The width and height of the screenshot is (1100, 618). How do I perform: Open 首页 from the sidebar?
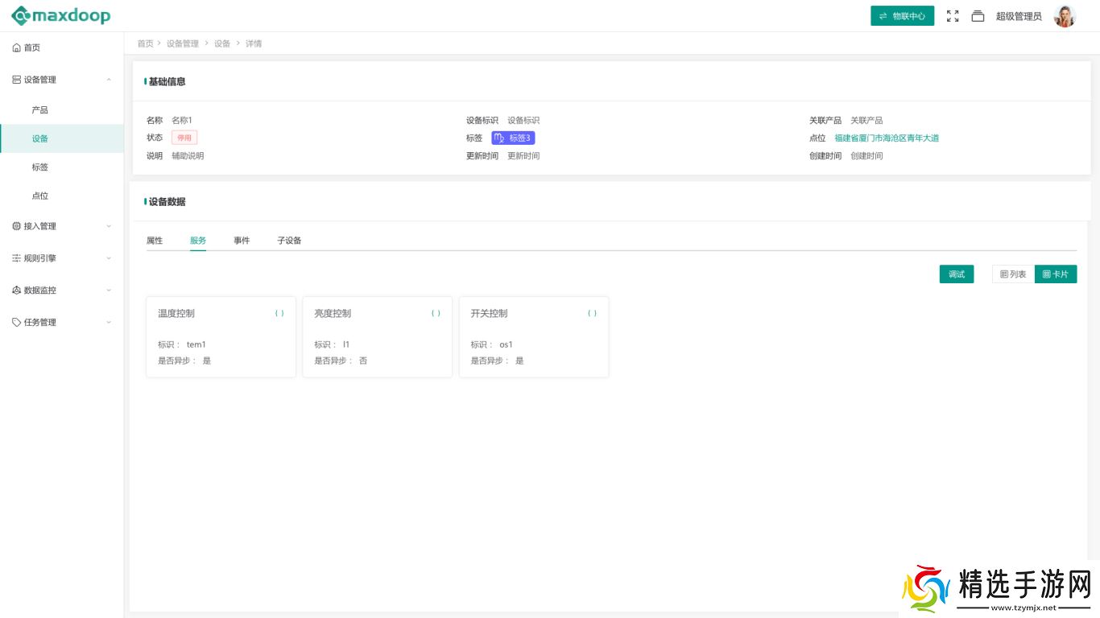[32, 47]
